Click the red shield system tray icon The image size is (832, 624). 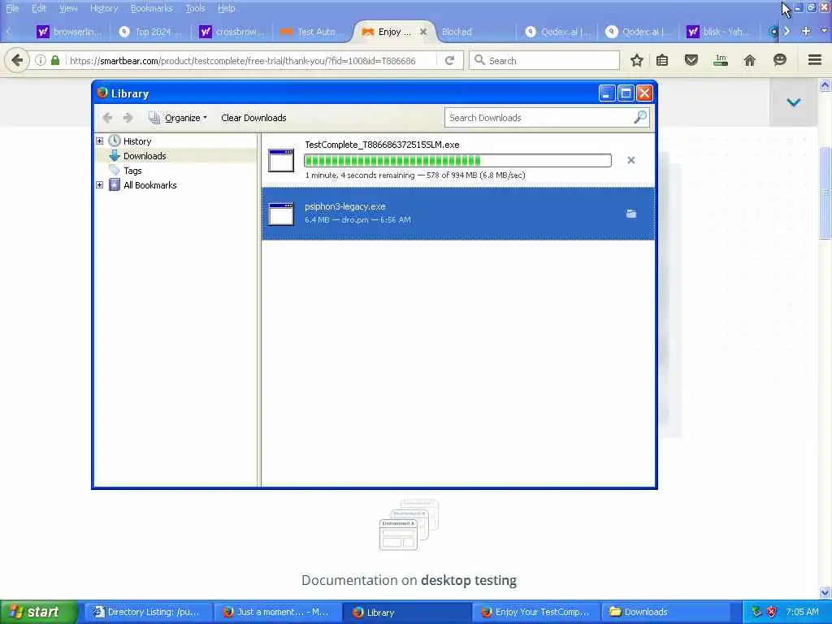pos(772,612)
